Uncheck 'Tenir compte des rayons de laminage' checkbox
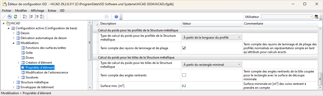Image resolution: width=323 pixels, height=96 pixels. tap(184, 48)
